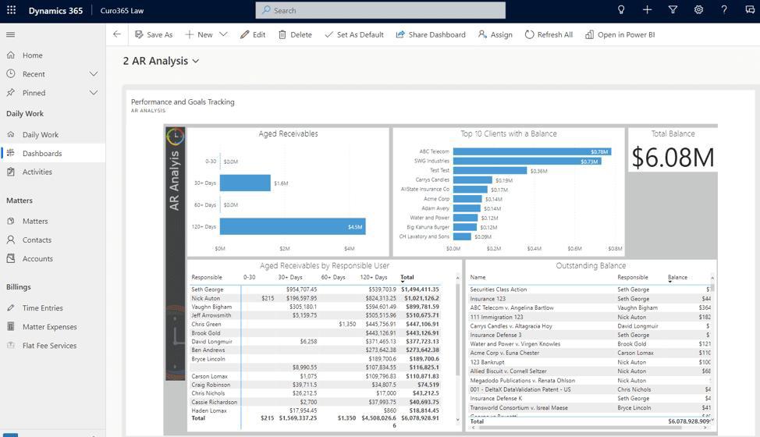Viewport: 760px width, 437px height.
Task: Select Time Entries in sidebar
Action: click(42, 308)
